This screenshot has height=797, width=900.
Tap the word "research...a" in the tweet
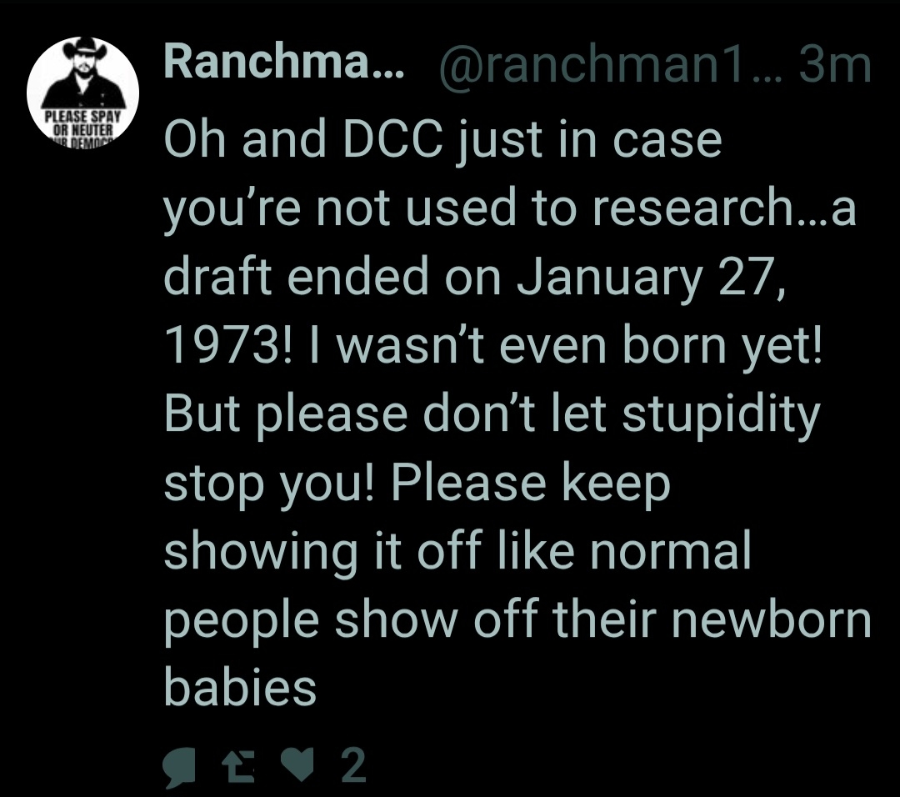click(725, 208)
